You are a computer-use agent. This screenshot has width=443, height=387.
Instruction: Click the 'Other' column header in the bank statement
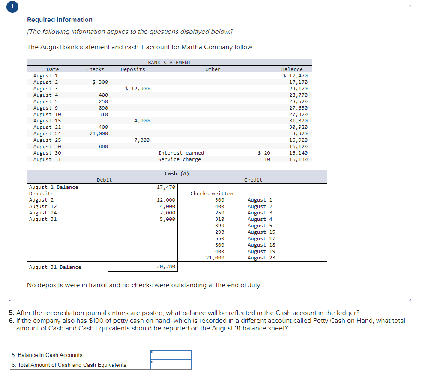[213, 69]
